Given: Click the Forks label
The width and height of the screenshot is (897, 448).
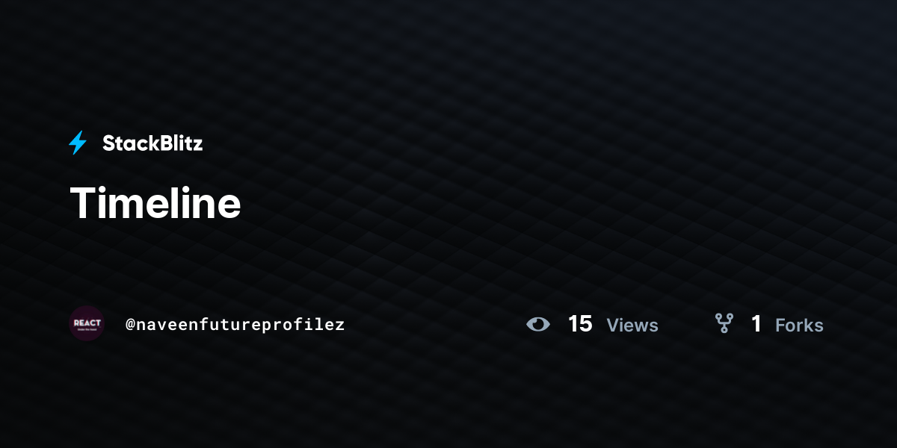Looking at the screenshot, I should pyautogui.click(x=799, y=326).
